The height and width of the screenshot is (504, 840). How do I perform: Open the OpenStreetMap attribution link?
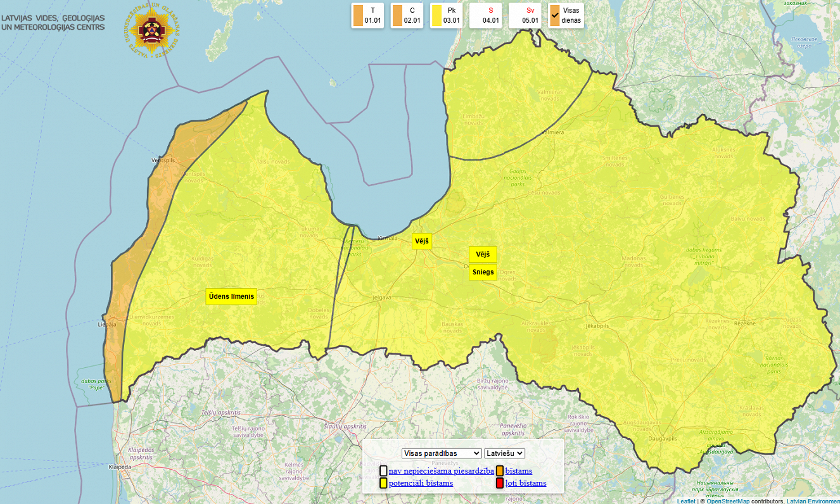728,501
